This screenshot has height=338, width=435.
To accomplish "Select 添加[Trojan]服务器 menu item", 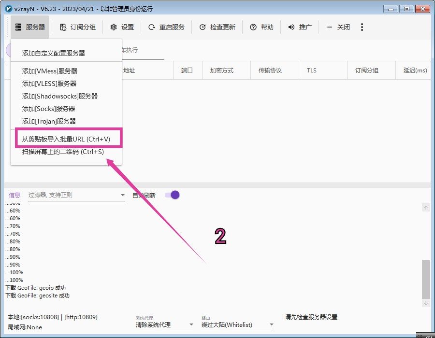I will click(66, 121).
